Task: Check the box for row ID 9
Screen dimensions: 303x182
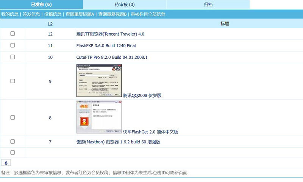Action: coord(12,81)
